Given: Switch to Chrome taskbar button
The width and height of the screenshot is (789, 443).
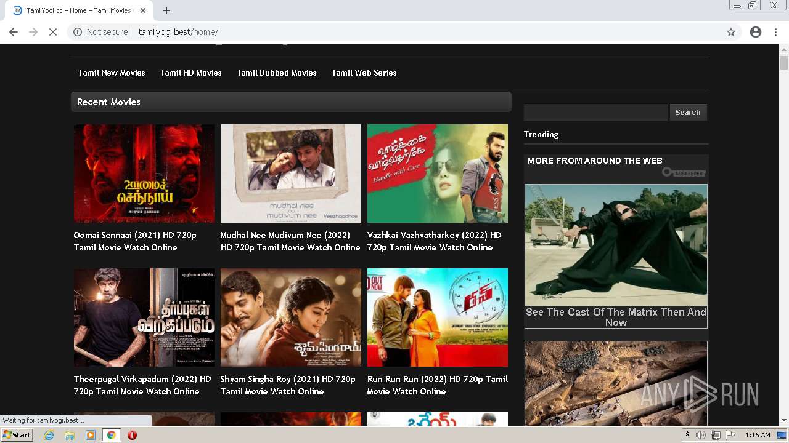Looking at the screenshot, I should (x=111, y=435).
